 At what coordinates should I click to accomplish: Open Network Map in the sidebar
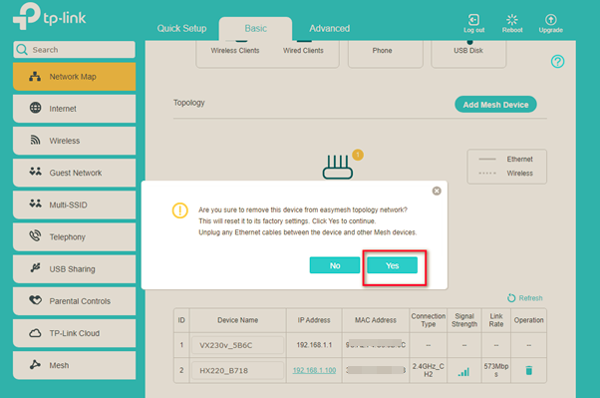pos(74,77)
